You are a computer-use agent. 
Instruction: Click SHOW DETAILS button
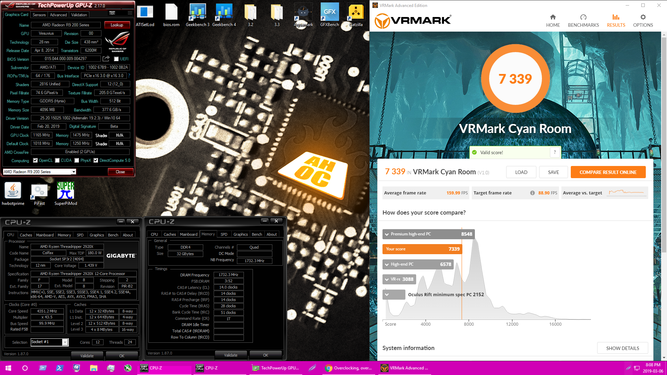tap(623, 348)
